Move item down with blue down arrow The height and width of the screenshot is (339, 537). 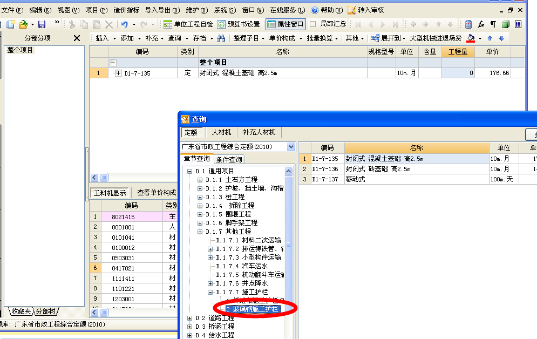point(501,38)
